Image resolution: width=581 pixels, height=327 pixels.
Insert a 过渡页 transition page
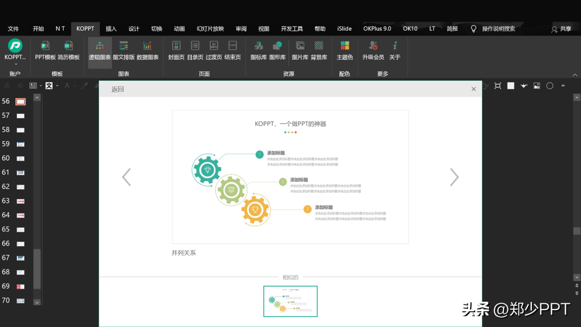(x=214, y=50)
